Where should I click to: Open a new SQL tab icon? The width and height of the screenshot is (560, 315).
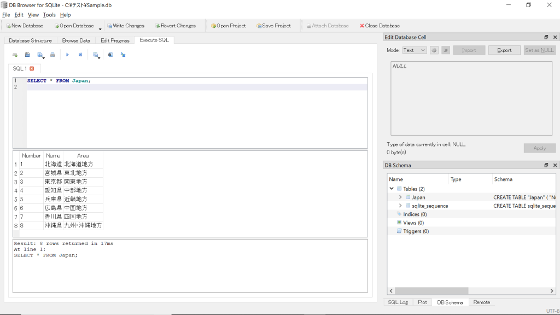click(x=15, y=55)
